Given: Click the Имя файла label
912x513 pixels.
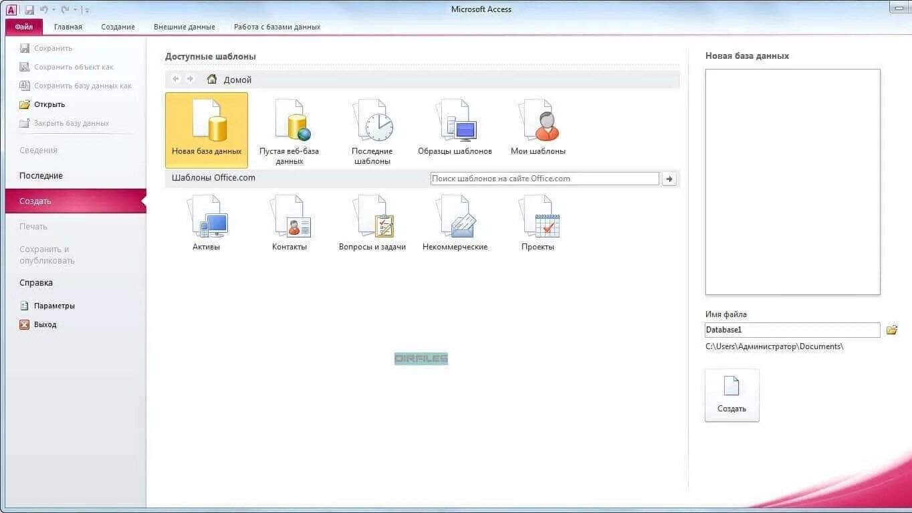Looking at the screenshot, I should point(726,314).
